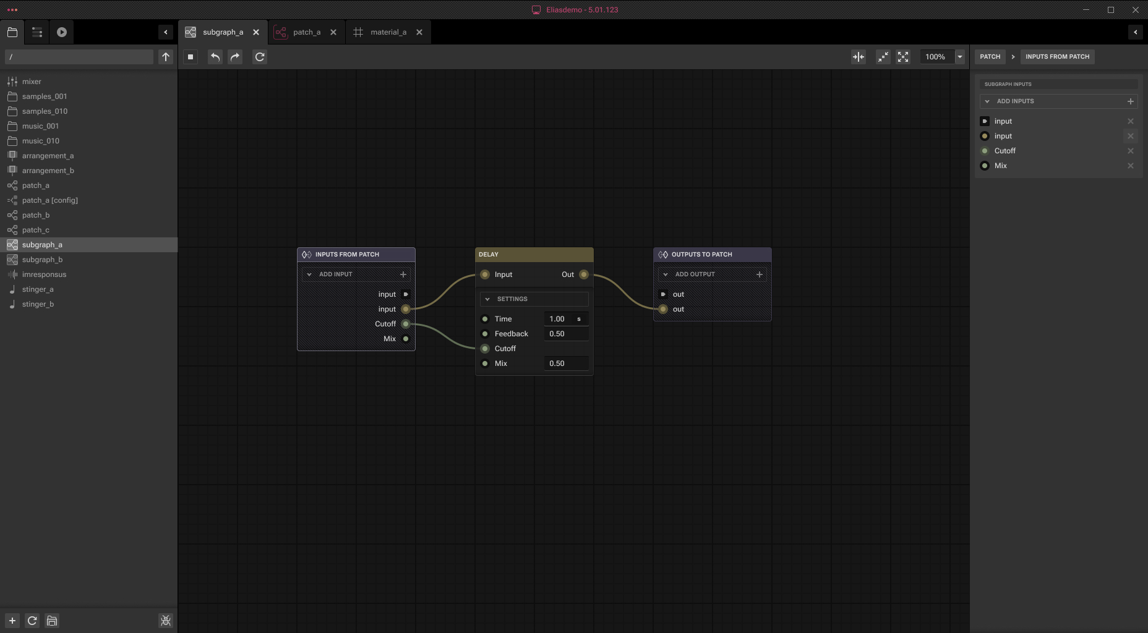1148x633 pixels.
Task: Close the material_a tab
Action: click(x=419, y=32)
